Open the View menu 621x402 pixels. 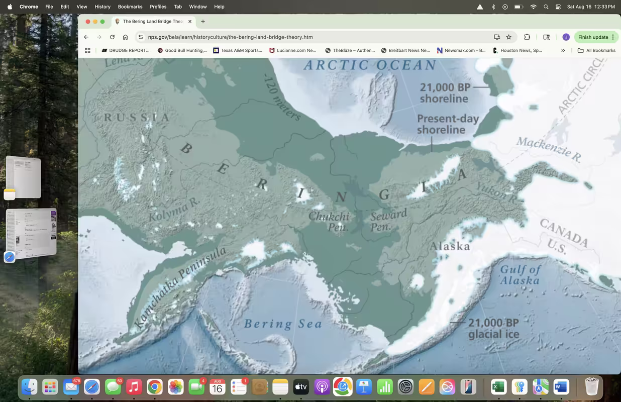coord(82,7)
